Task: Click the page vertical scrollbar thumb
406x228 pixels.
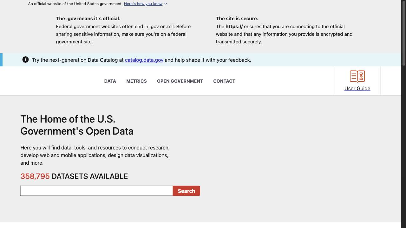Action: click(404, 33)
